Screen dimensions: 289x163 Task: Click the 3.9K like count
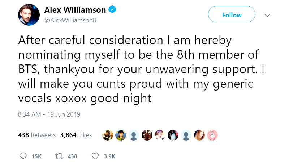[x=109, y=156]
